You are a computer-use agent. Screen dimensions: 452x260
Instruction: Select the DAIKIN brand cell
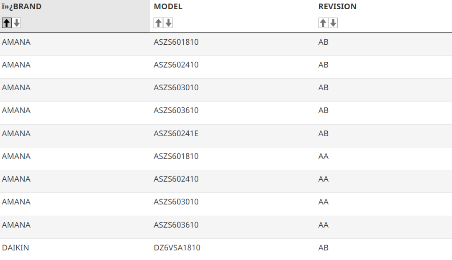tap(15, 247)
